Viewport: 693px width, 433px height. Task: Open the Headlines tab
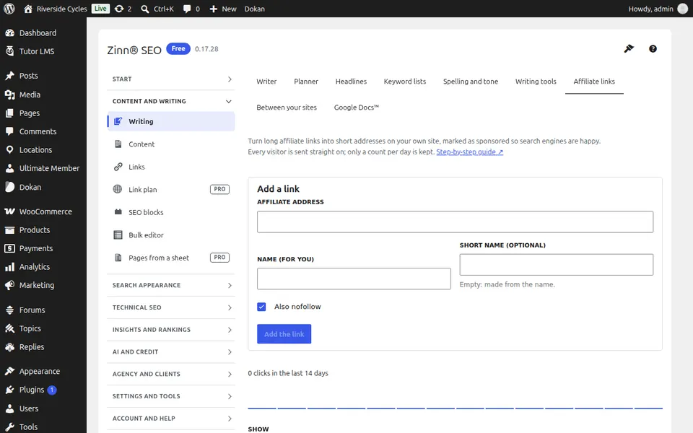[351, 82]
